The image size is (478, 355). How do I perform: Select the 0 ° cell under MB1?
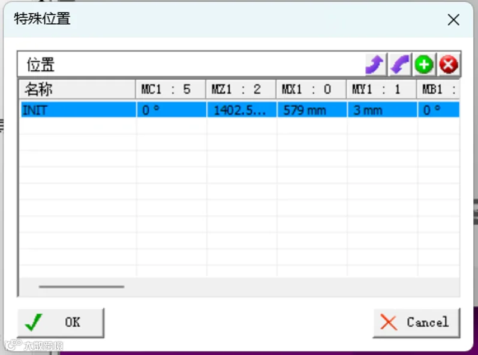coord(438,110)
